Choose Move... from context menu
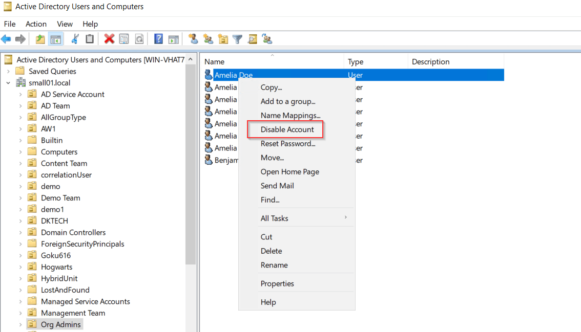 pos(273,158)
